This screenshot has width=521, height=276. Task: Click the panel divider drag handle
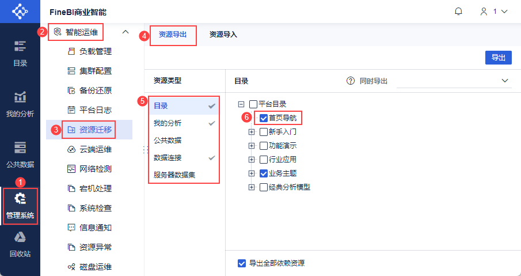click(143, 149)
